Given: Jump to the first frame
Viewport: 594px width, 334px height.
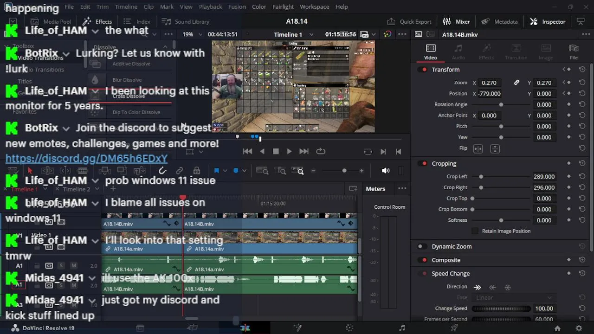Looking at the screenshot, I should 247,151.
